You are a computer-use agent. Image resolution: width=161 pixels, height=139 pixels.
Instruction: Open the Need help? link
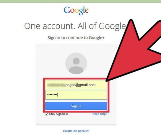point(100,114)
